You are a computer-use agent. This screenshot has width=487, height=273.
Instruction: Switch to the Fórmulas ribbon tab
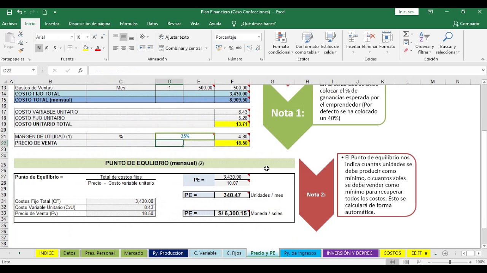[x=129, y=24]
